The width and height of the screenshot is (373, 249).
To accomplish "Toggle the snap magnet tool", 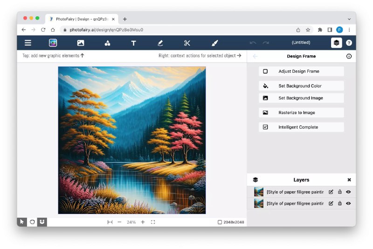I will 42,222.
